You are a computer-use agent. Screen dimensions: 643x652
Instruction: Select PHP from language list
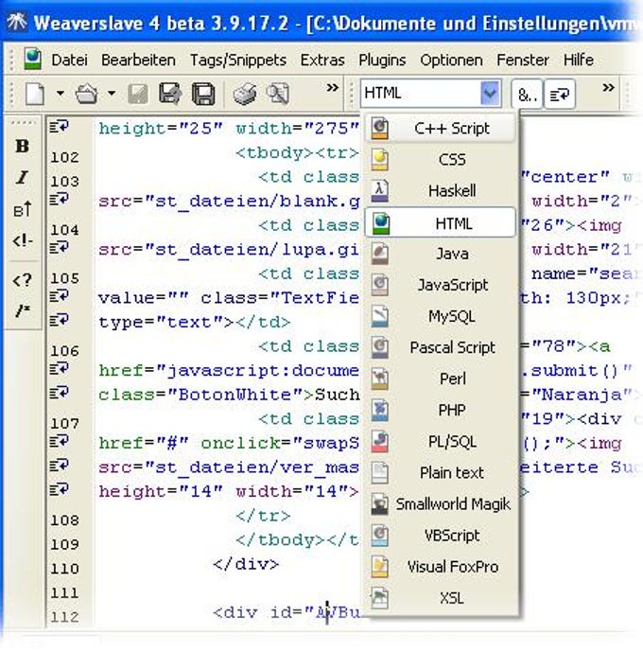[x=441, y=411]
